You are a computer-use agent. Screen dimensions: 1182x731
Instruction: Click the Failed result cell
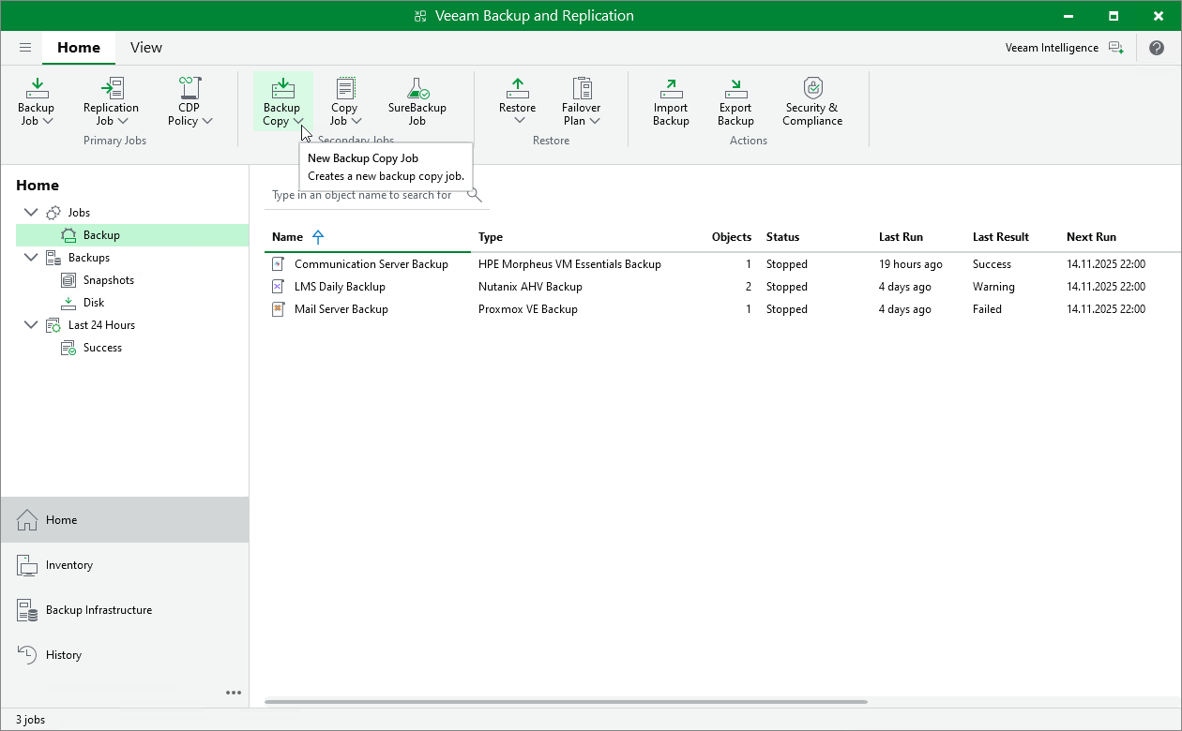987,309
